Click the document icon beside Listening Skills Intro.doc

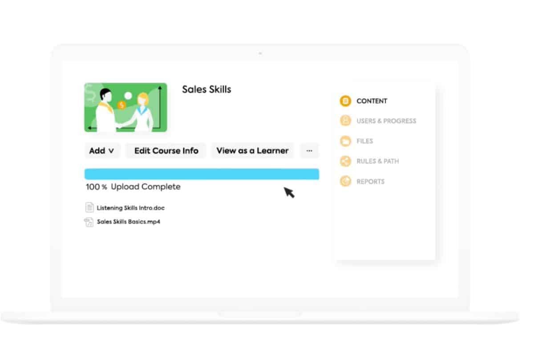(x=89, y=207)
